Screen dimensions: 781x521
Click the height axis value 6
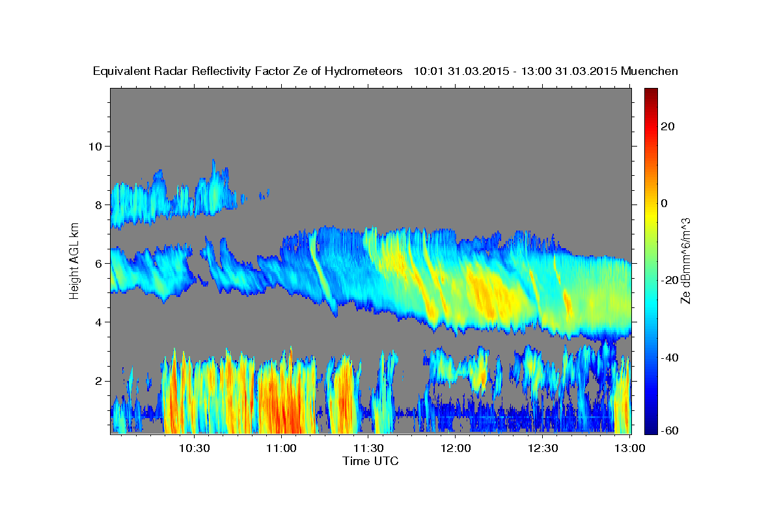100,263
